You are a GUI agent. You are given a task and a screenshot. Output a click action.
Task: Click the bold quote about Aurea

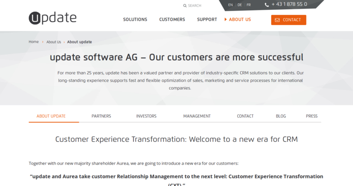176,179
